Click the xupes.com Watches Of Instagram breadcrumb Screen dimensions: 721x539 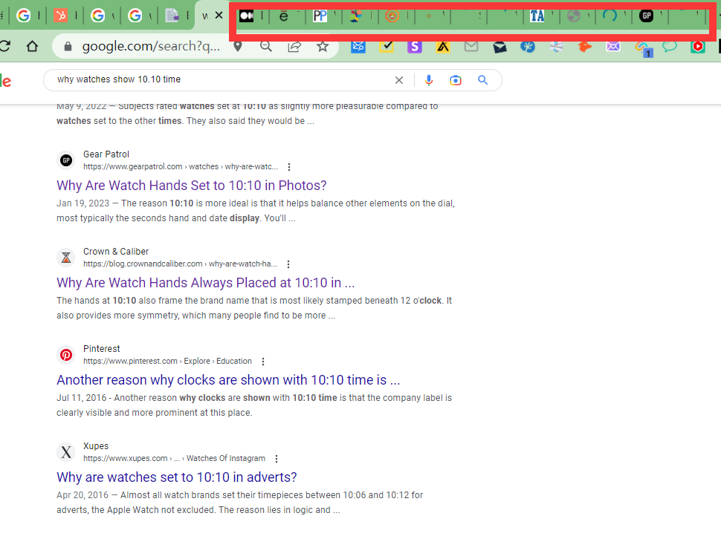click(174, 459)
